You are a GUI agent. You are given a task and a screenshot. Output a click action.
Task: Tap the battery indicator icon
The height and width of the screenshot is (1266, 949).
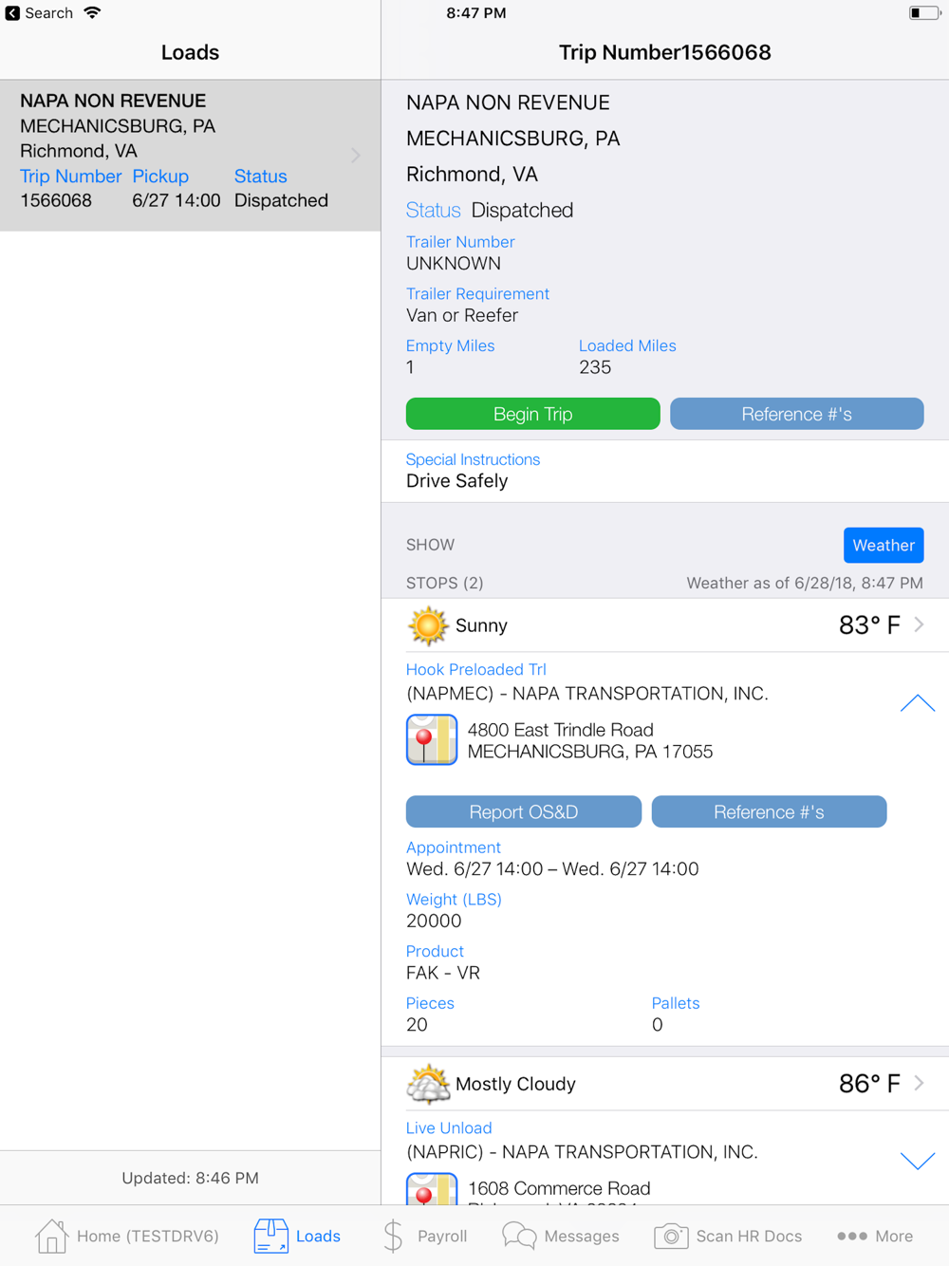point(924,13)
